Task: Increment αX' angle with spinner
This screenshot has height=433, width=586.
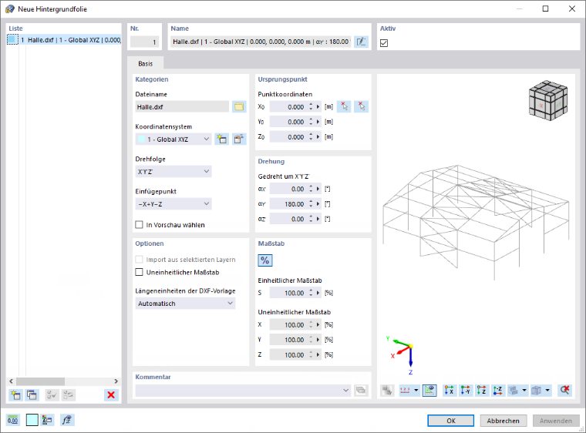Action: 311,186
